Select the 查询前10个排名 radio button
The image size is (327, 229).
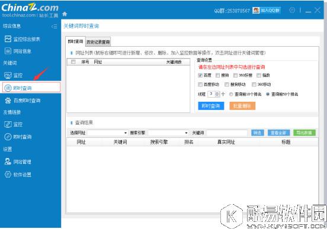[231, 94]
